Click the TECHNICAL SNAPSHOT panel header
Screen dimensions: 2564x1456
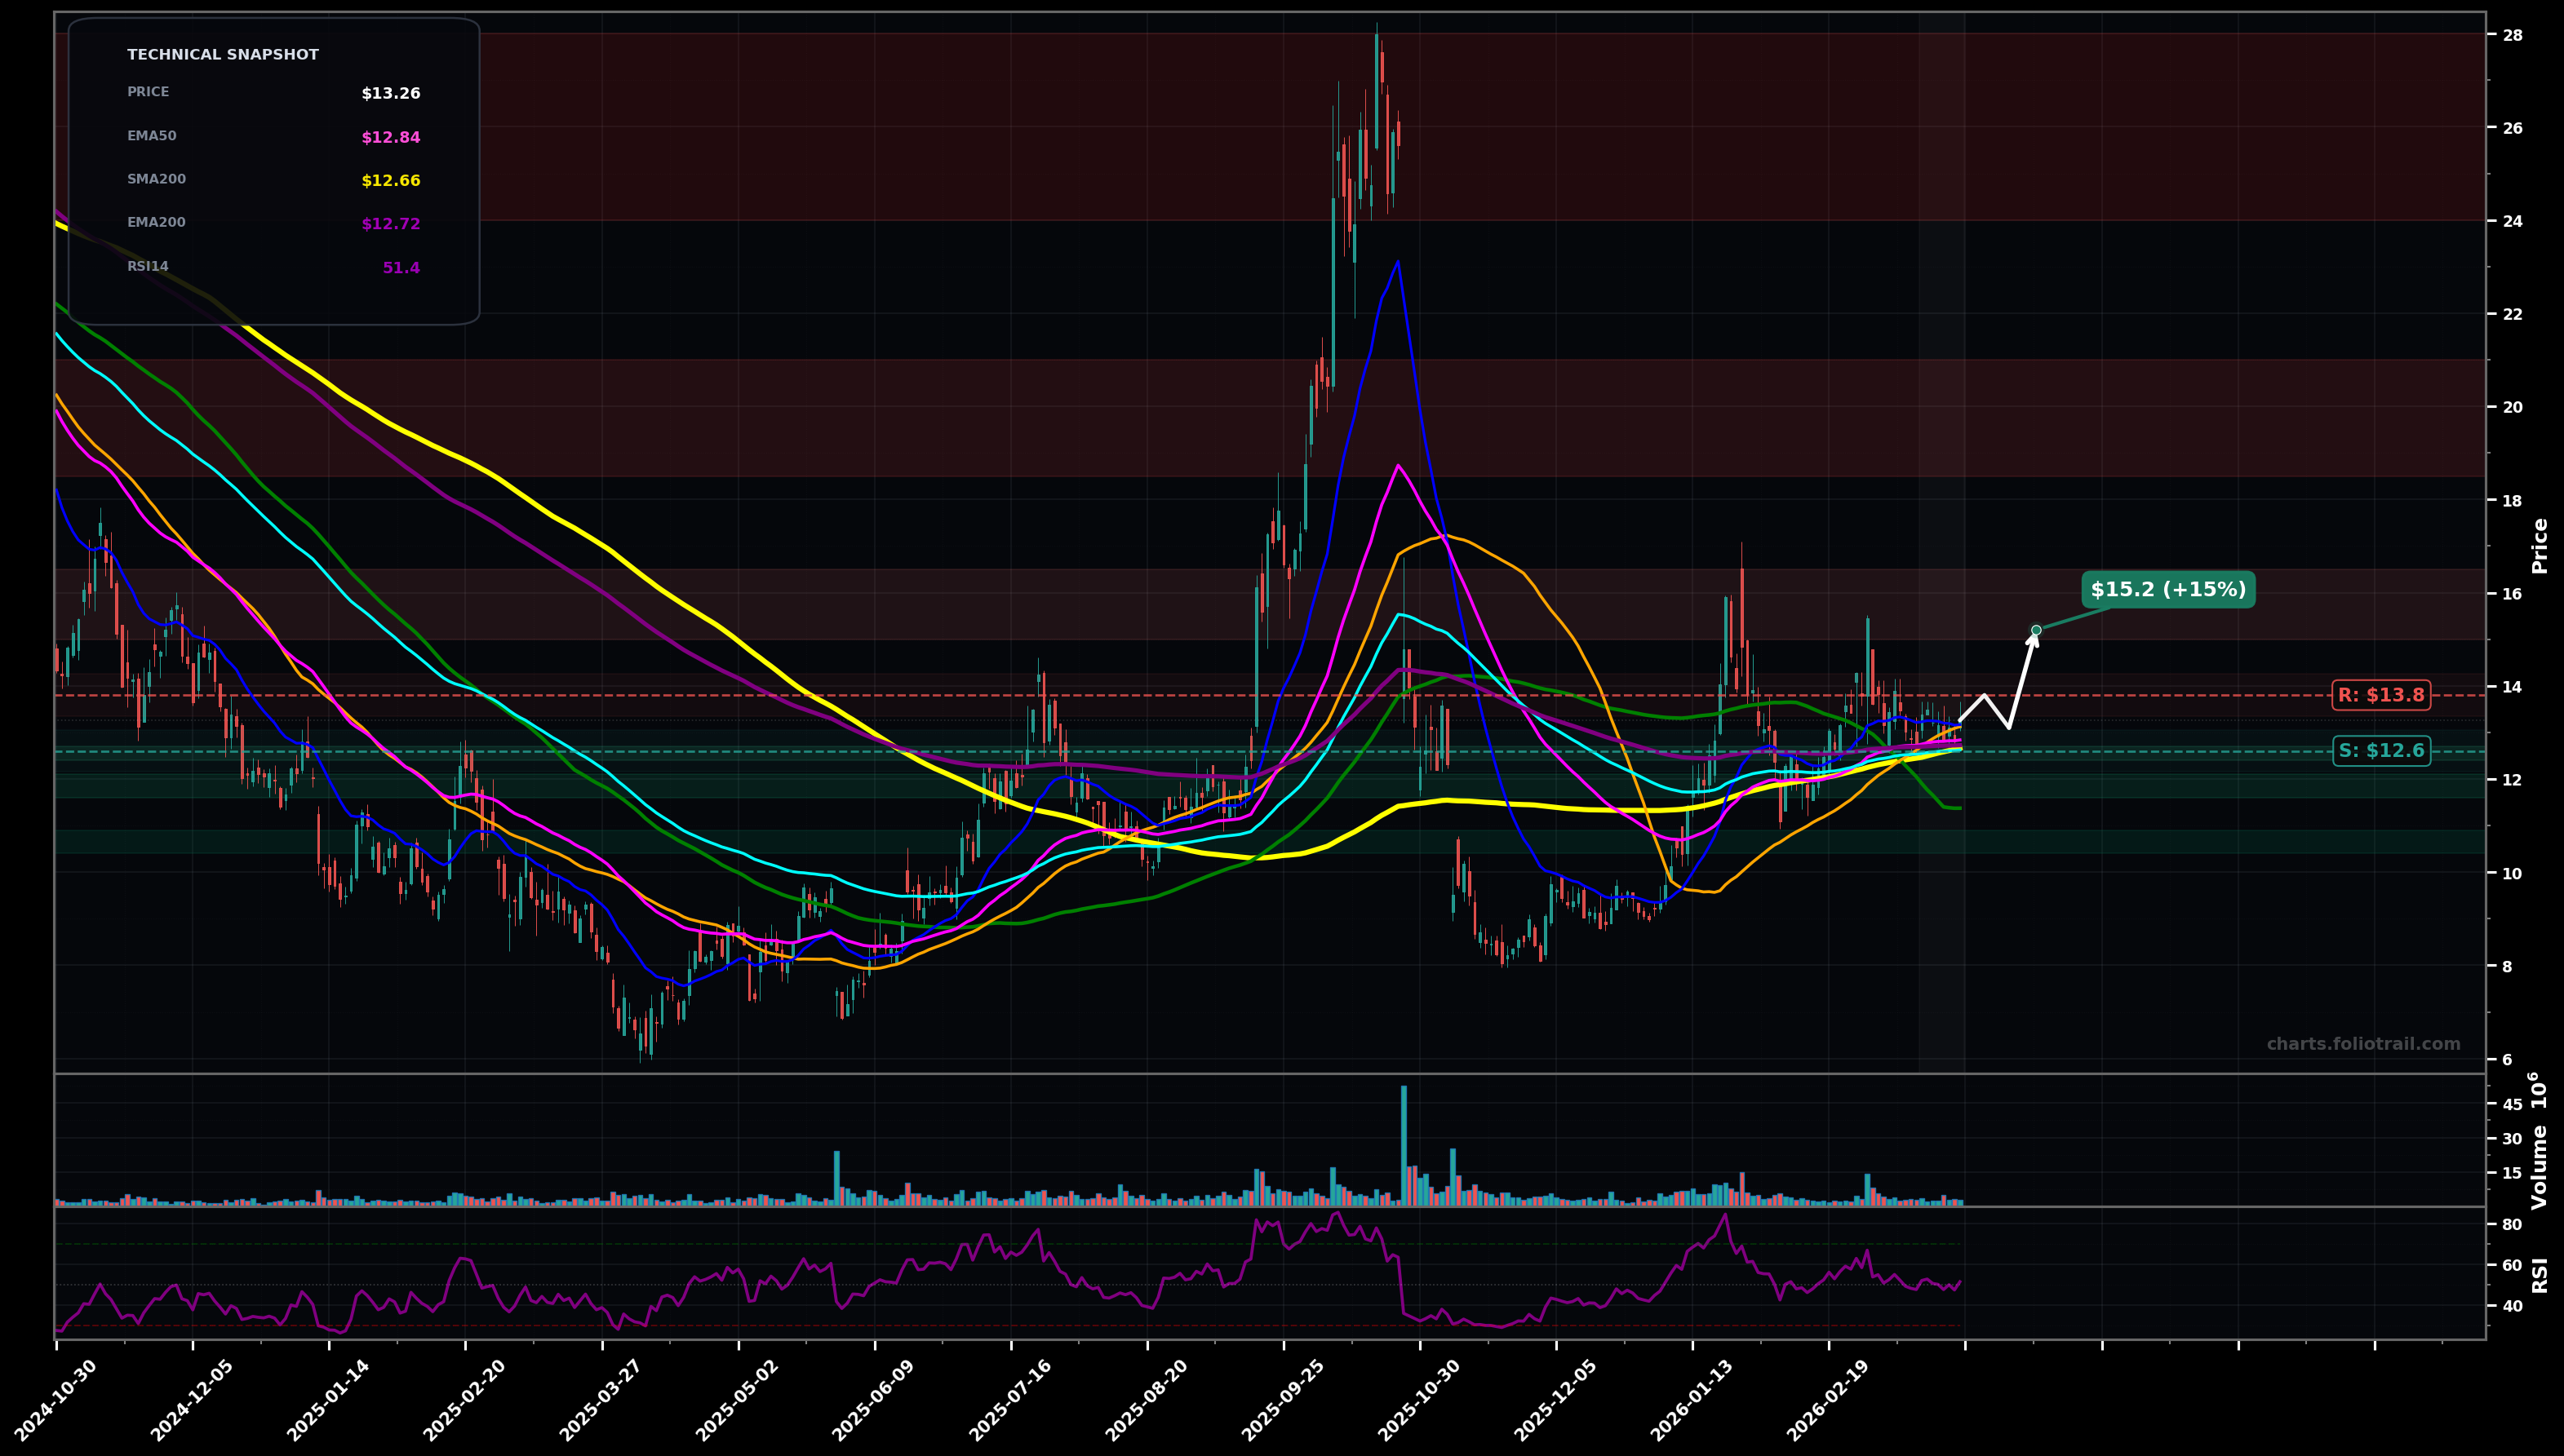click(x=222, y=54)
